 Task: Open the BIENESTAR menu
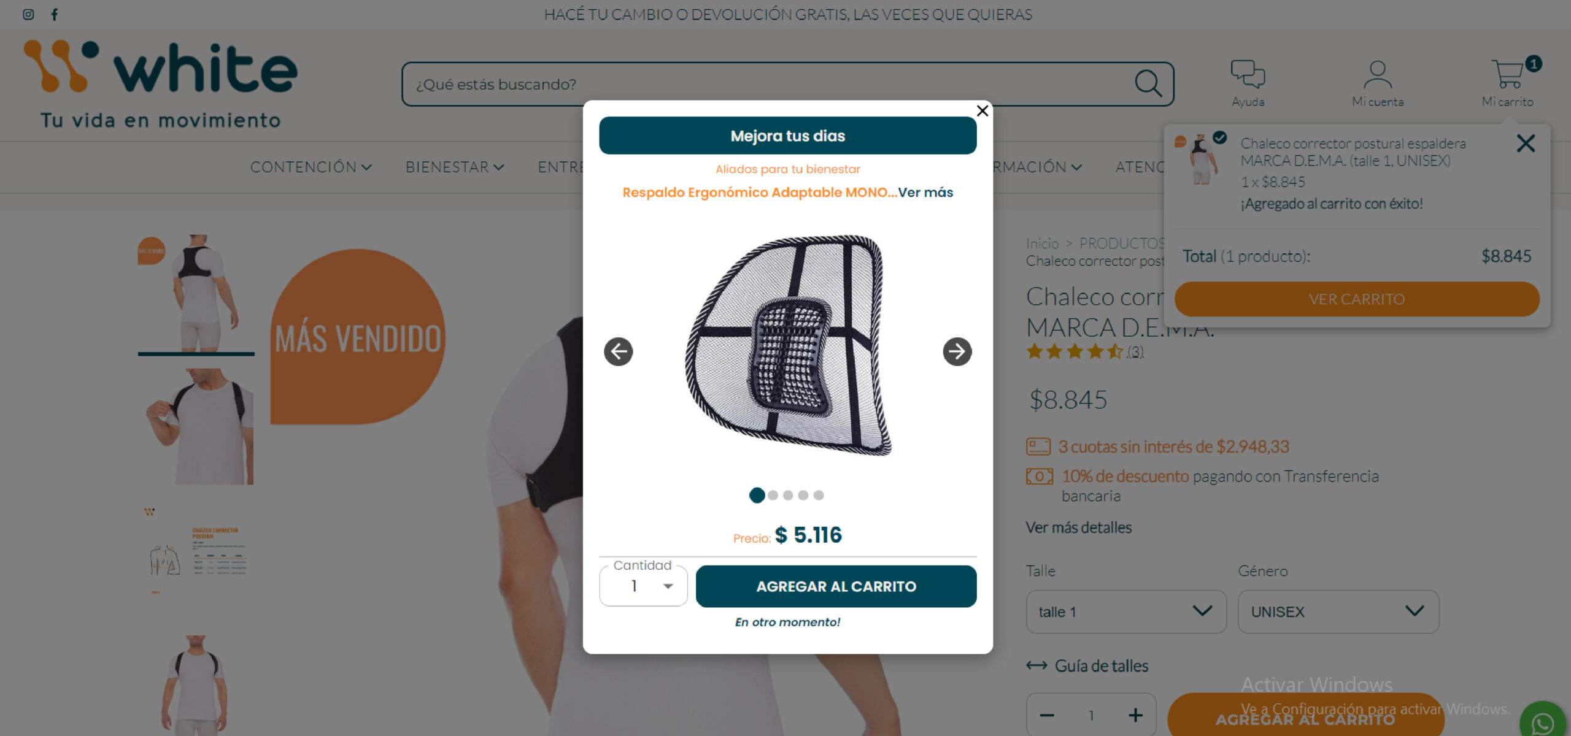(454, 167)
